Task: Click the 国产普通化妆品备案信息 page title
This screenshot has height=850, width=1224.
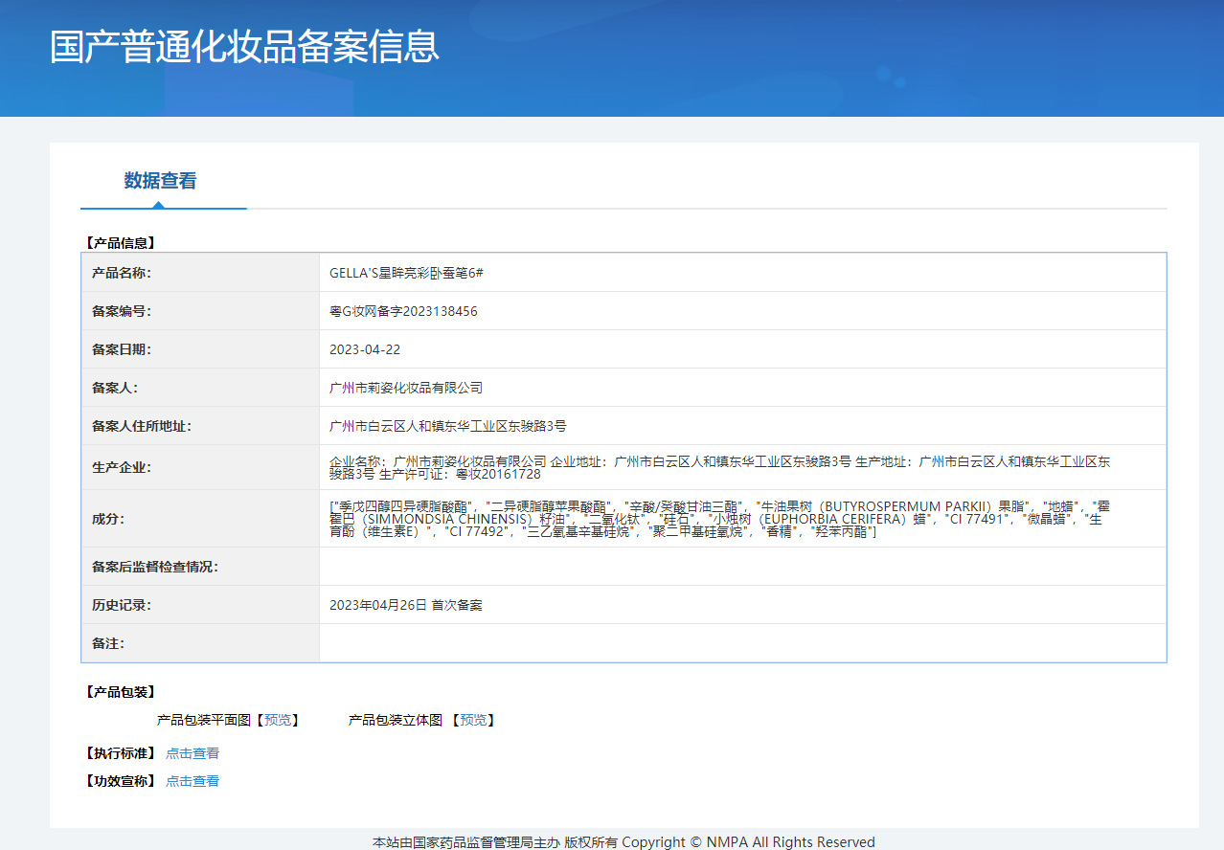Action: (x=244, y=47)
